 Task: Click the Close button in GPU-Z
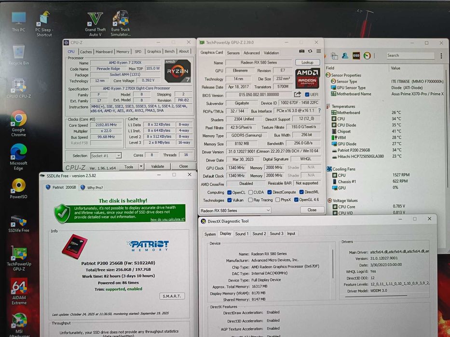click(312, 210)
